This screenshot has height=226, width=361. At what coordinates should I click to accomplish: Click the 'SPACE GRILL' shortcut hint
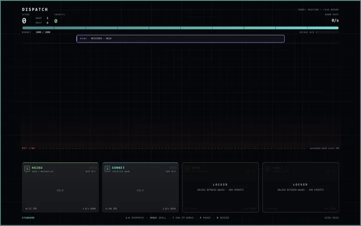click(158, 217)
